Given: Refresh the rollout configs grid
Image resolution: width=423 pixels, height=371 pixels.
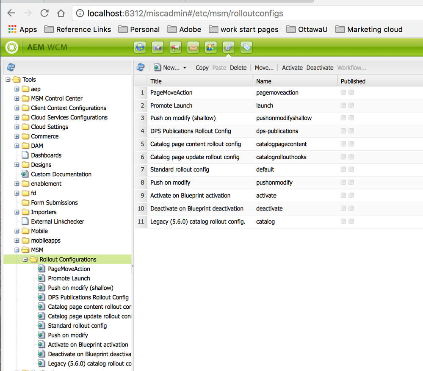Looking at the screenshot, I should [x=141, y=67].
